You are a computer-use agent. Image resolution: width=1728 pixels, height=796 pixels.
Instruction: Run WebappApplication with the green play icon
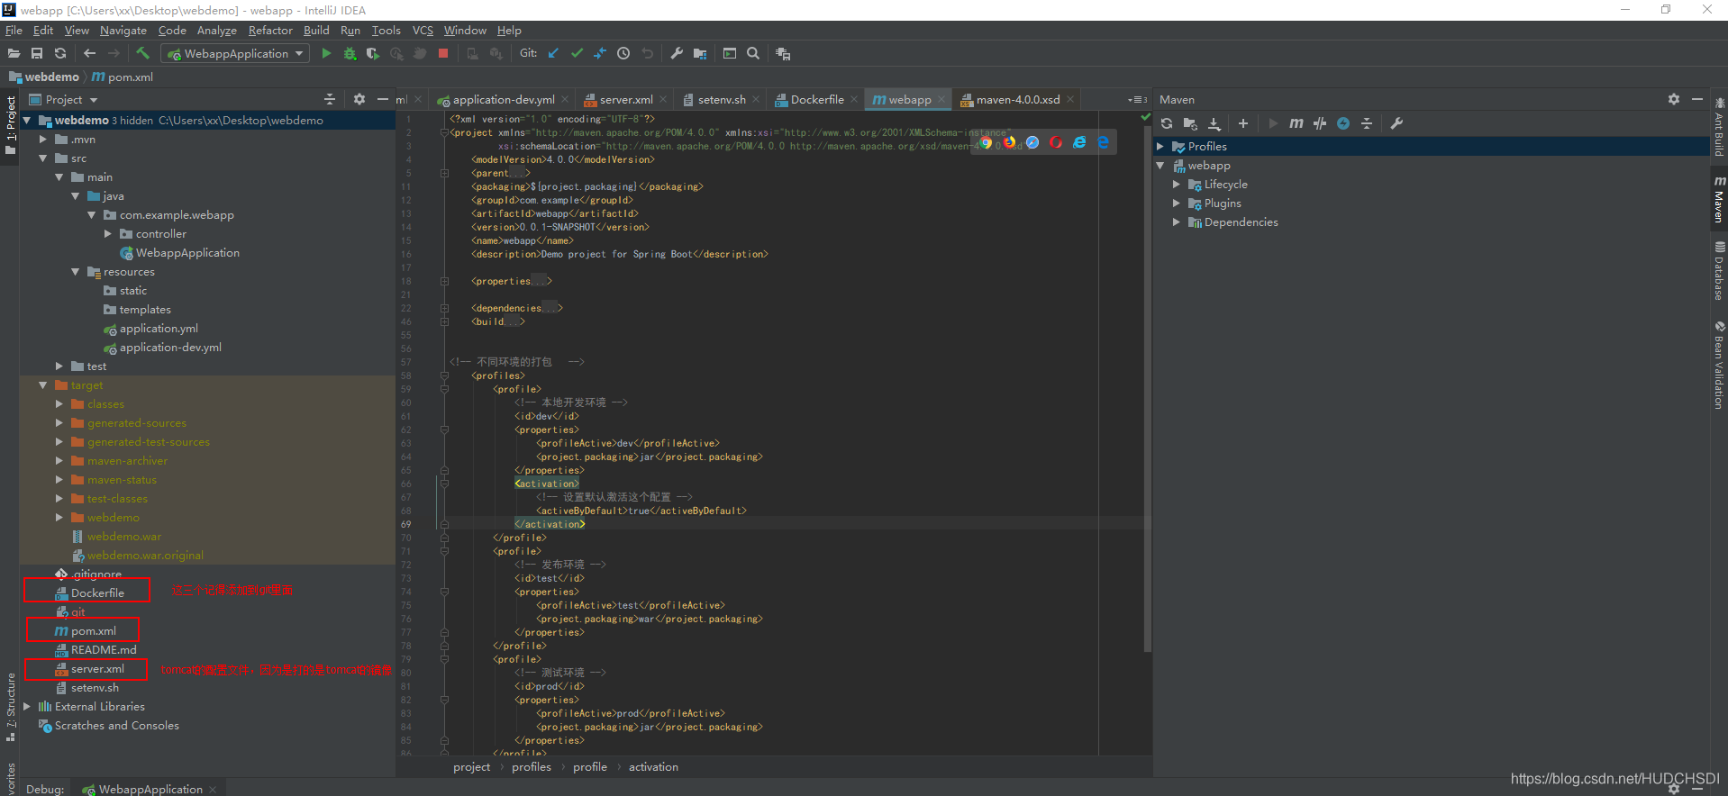tap(326, 54)
